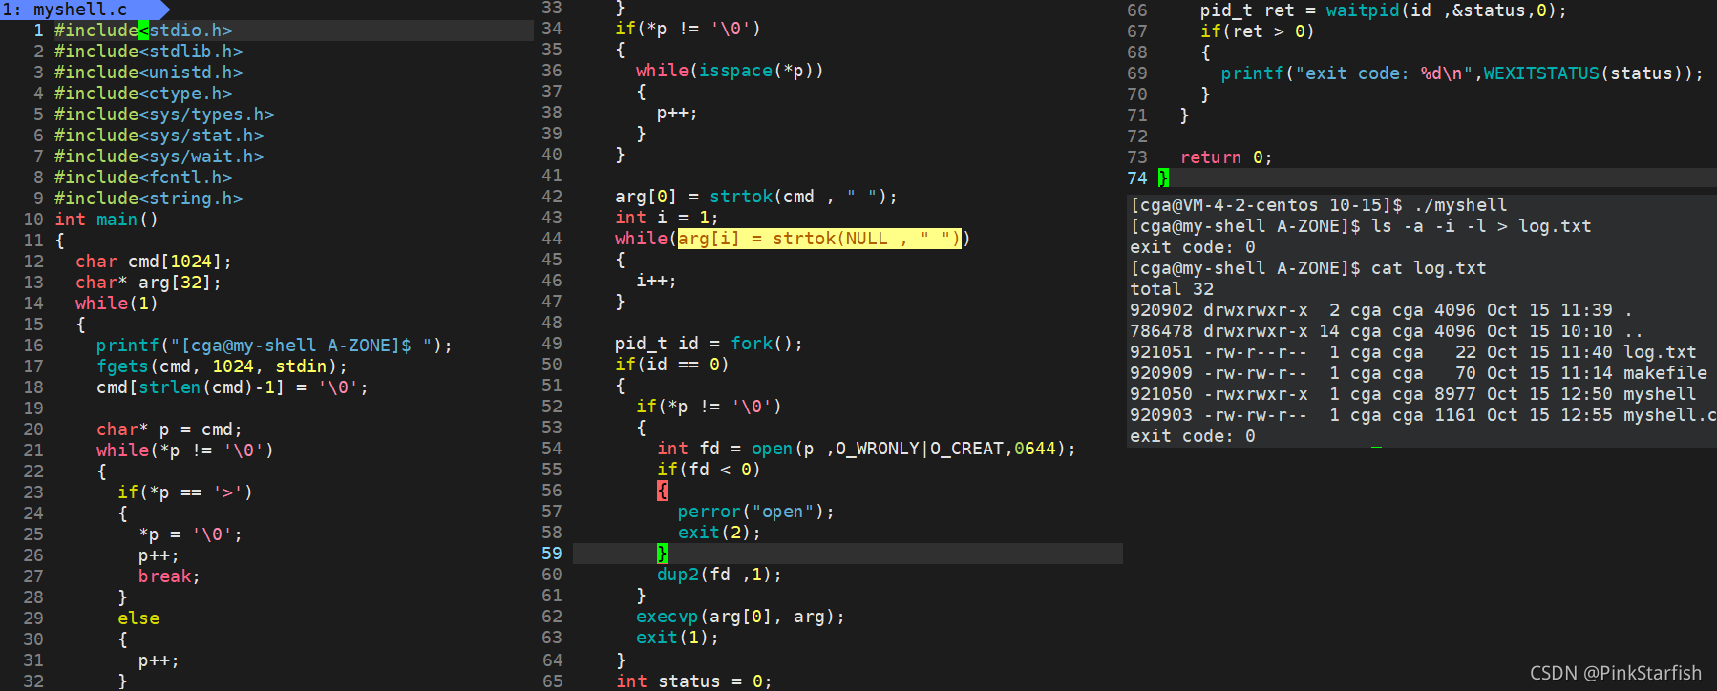
Task: Click the 'int fd = open(p ,O_WRONLY|O_CREAT,0644);' line
Action: click(866, 449)
